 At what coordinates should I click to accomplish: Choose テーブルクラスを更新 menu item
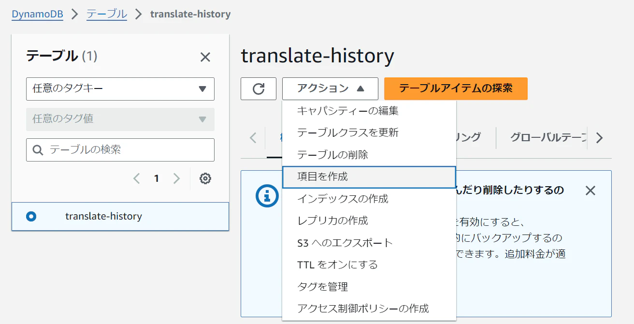(x=369, y=133)
